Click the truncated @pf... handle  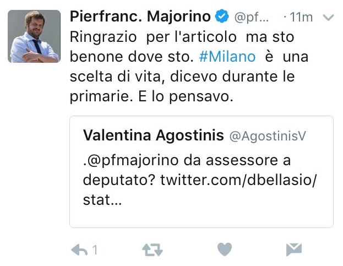click(252, 18)
